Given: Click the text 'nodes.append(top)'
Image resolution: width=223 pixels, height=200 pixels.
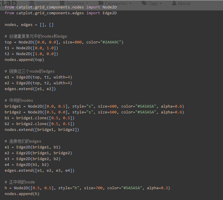Looking at the screenshot, I should click(x=24, y=60).
